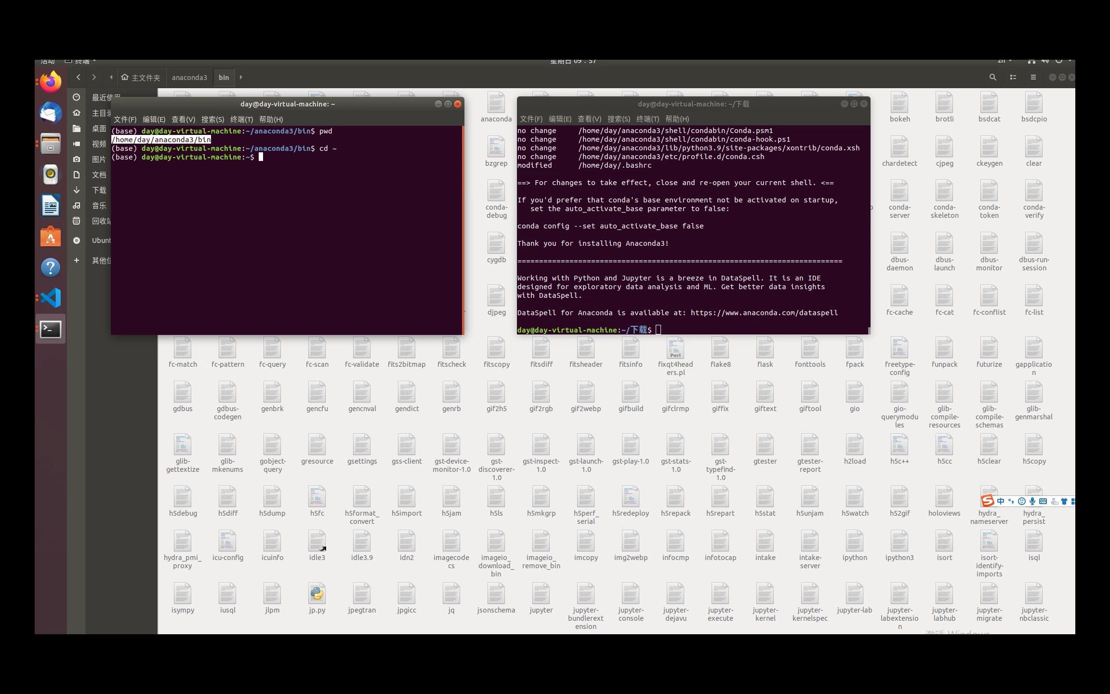Image resolution: width=1110 pixels, height=694 pixels.
Task: Open Thunderbird mail from the dock
Action: 51,113
